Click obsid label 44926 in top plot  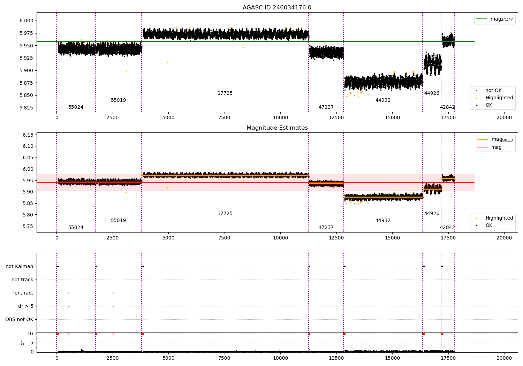(x=432, y=93)
